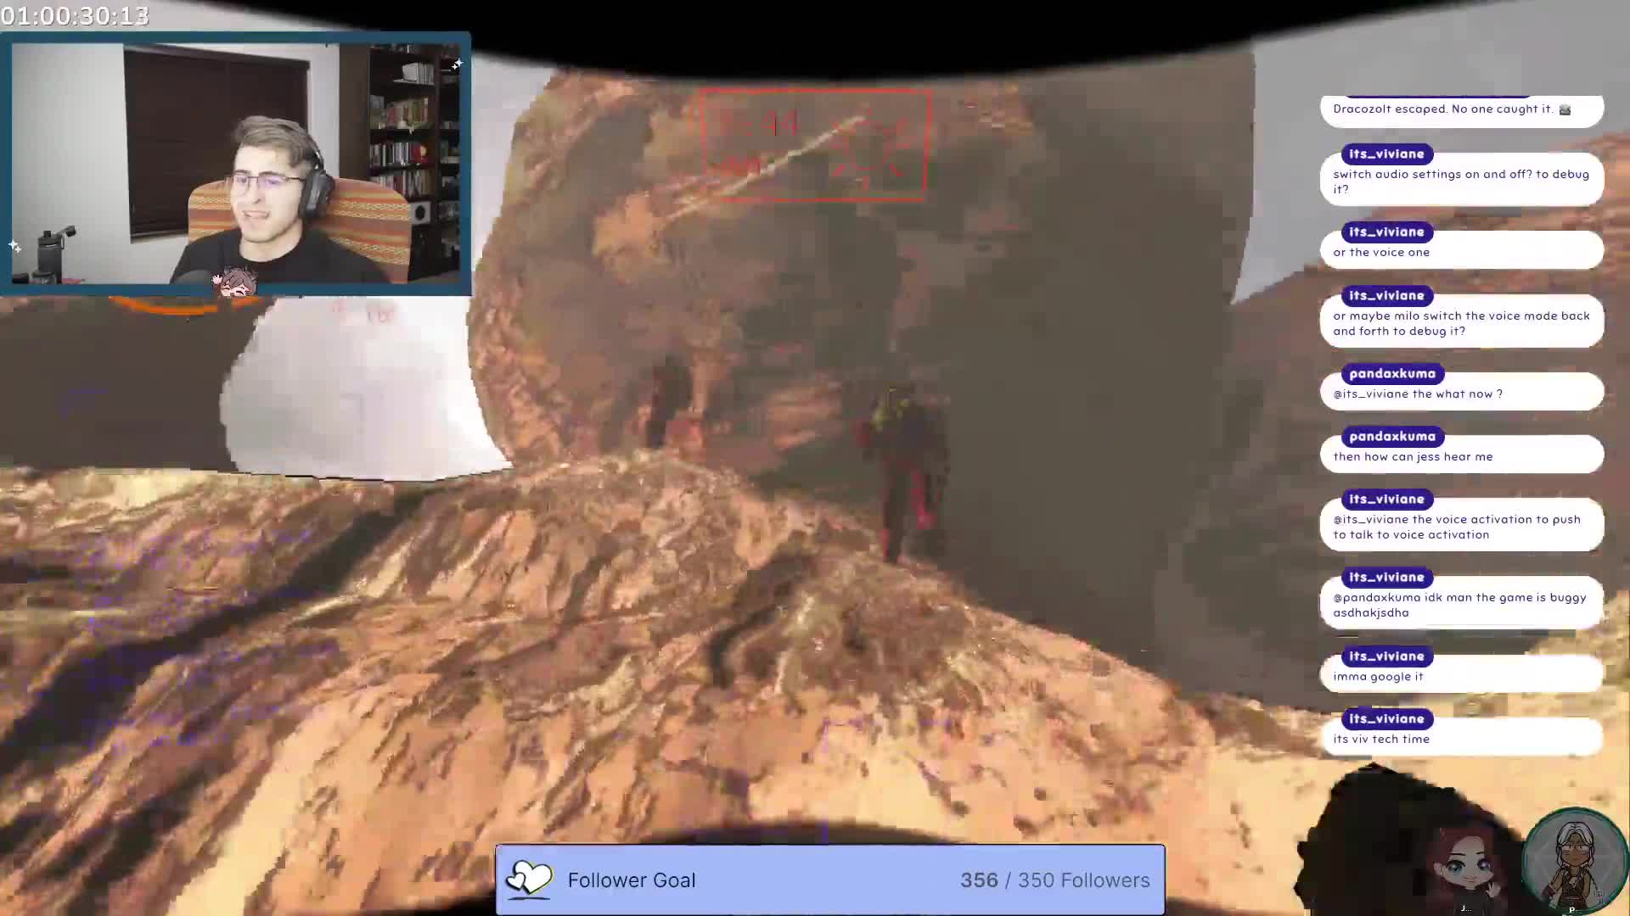The image size is (1630, 916).
Task: Click its_viviane name above 'the voice activation to push'
Action: [1386, 499]
